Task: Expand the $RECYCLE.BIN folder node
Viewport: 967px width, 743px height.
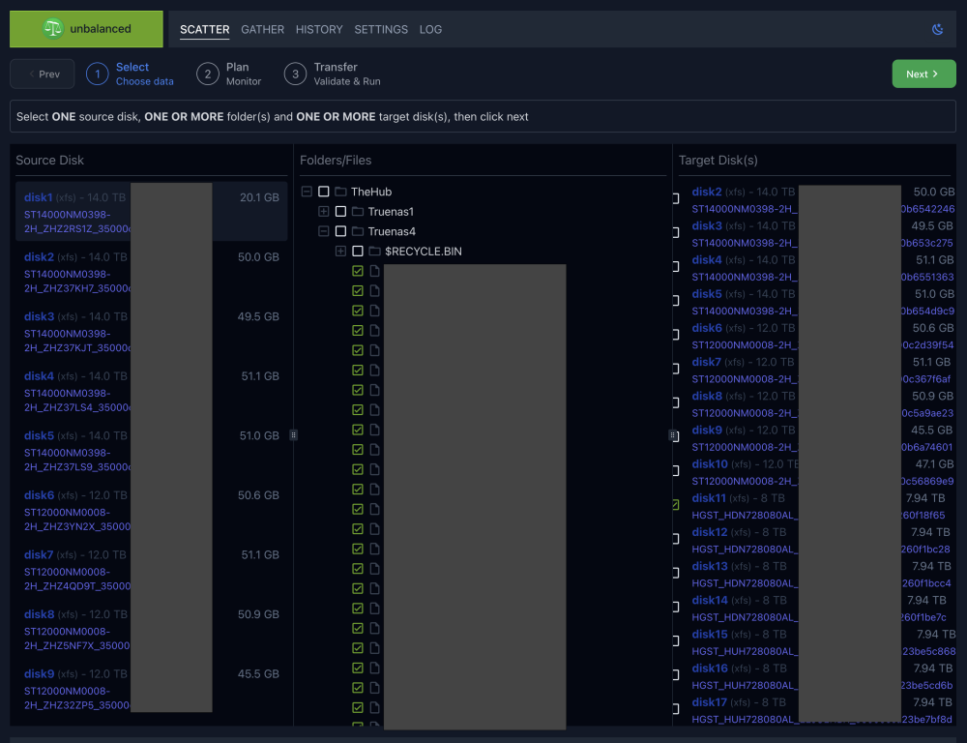Action: [340, 252]
